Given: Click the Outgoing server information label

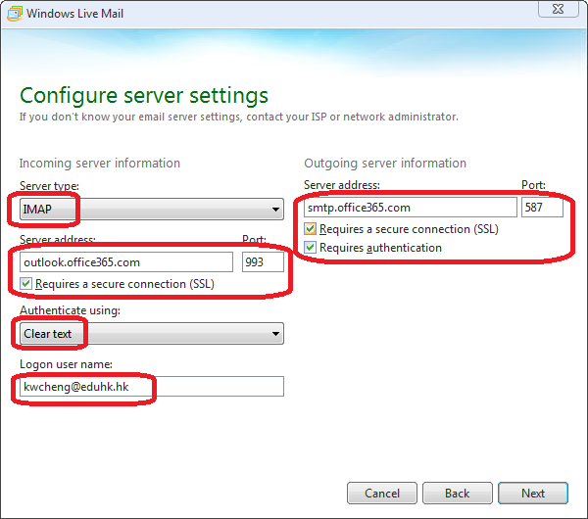Looking at the screenshot, I should [x=385, y=164].
